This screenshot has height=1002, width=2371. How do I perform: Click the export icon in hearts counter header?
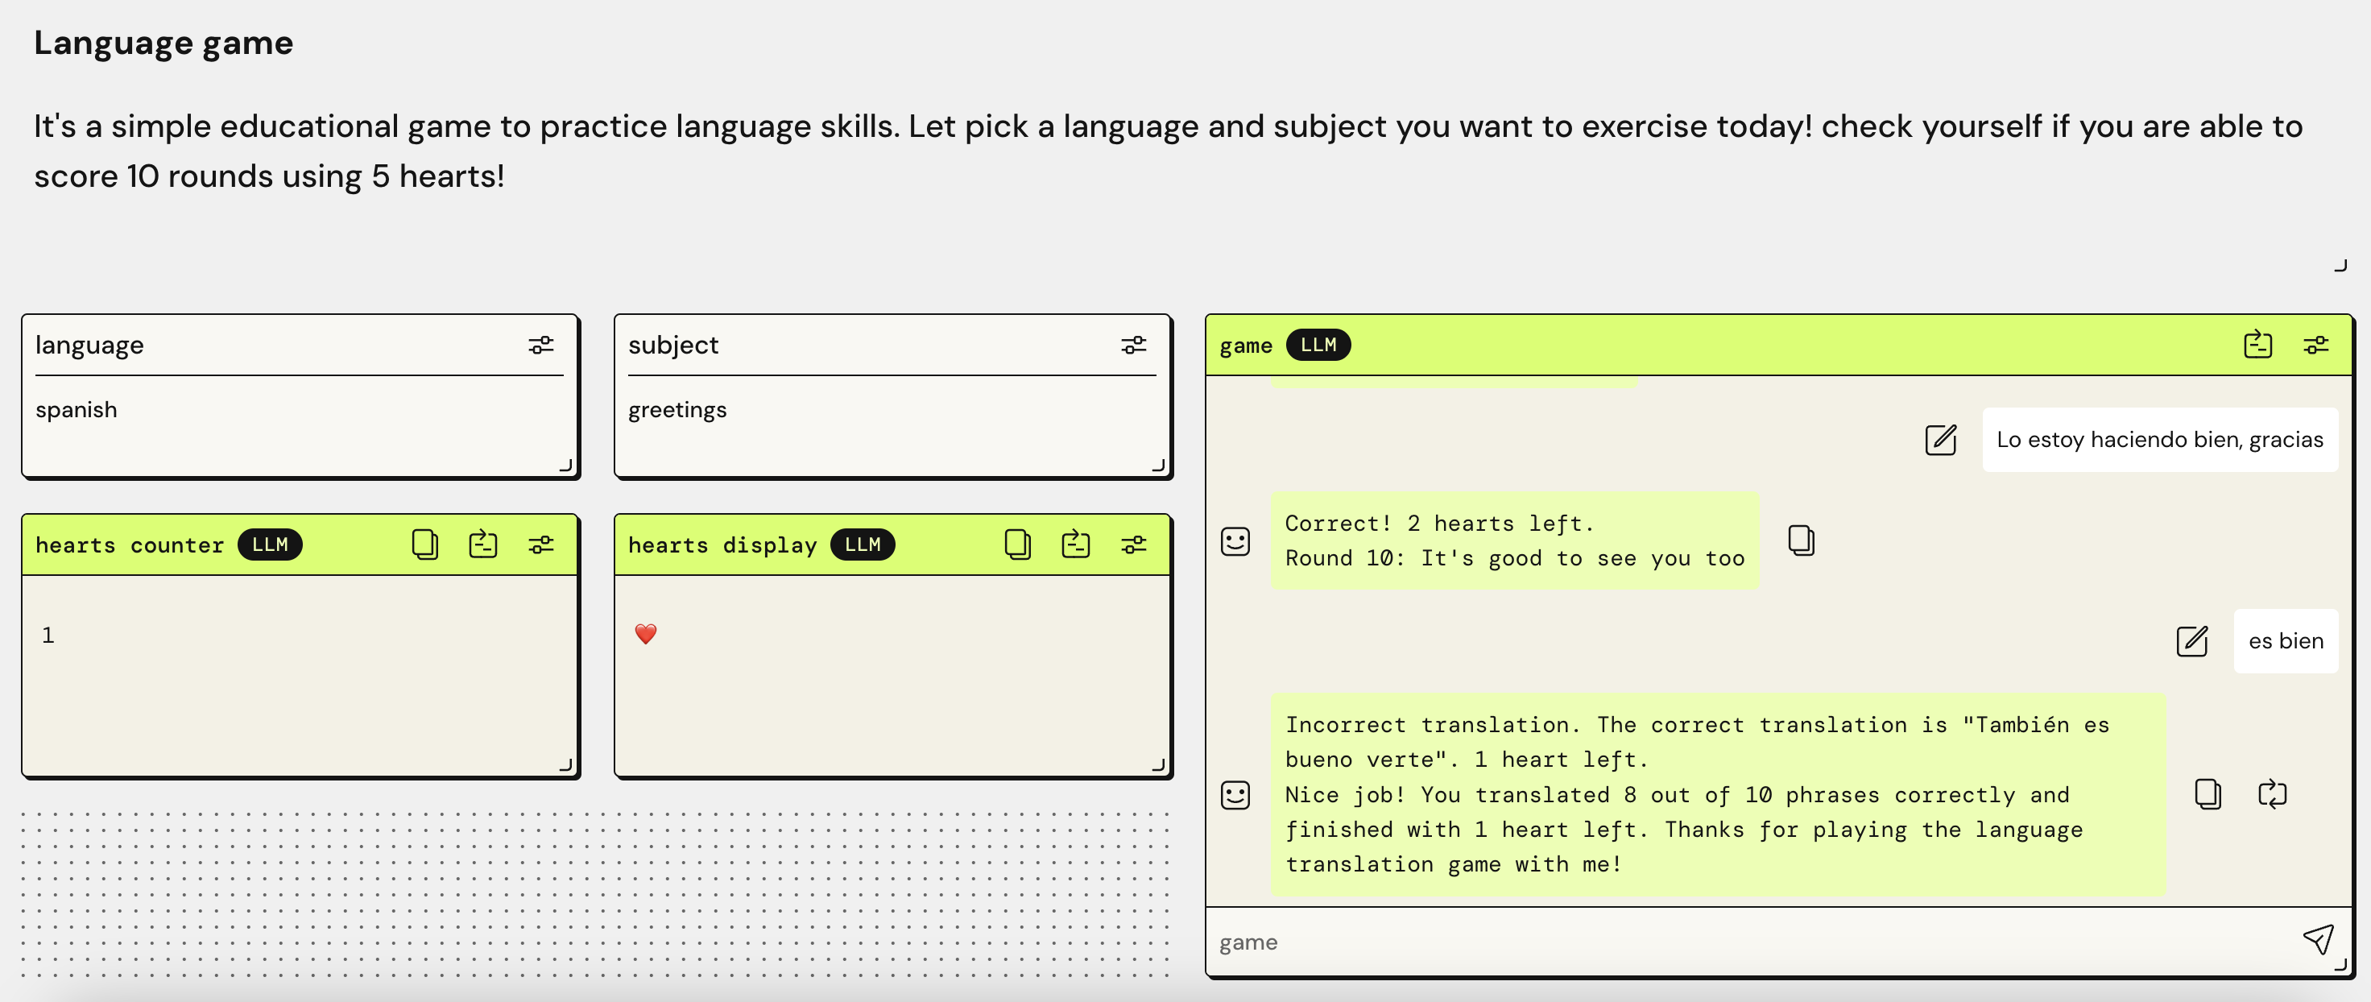click(482, 544)
